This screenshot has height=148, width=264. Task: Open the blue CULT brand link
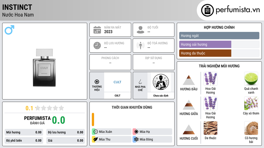[117, 82]
